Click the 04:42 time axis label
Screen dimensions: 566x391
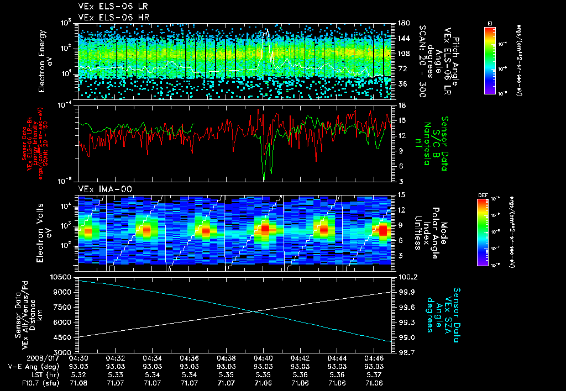[300, 358]
